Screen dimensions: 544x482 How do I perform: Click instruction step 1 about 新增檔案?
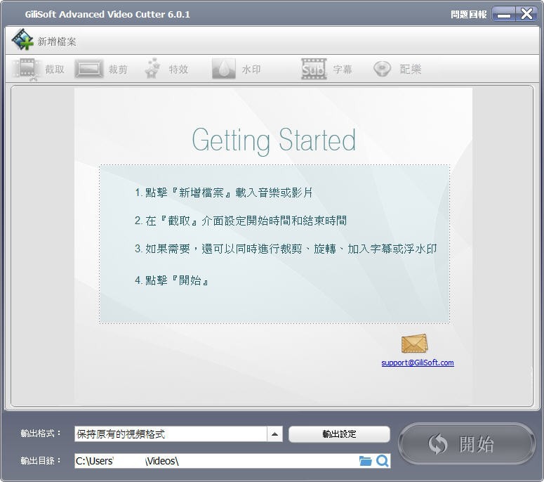point(224,192)
